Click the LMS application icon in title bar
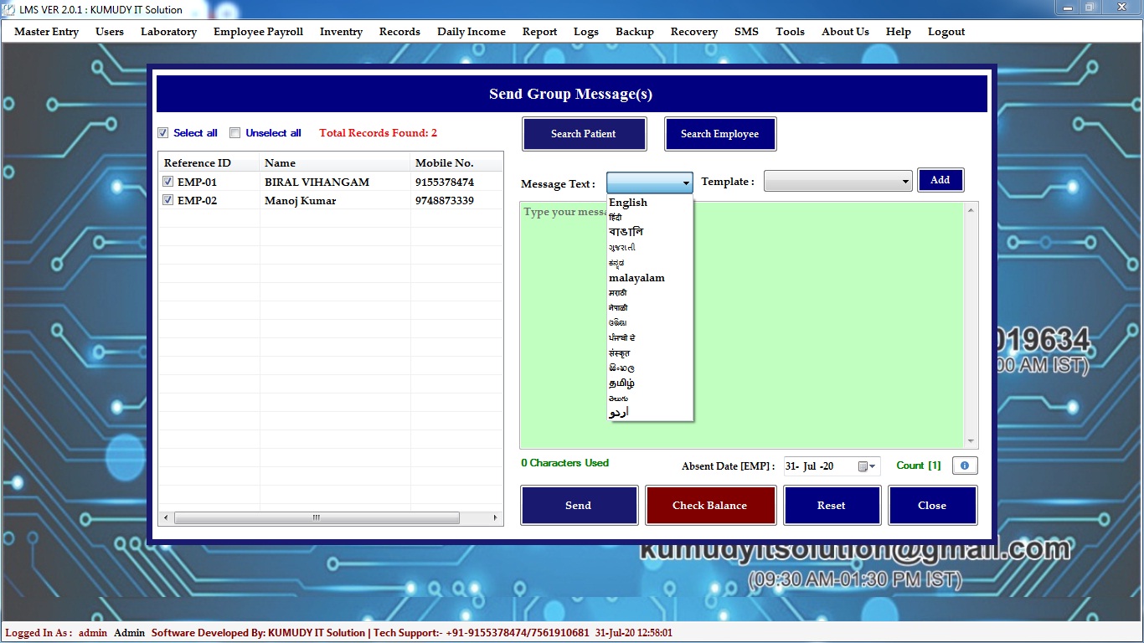 tap(9, 9)
